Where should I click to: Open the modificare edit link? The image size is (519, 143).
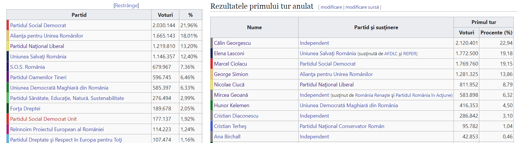[331, 7]
